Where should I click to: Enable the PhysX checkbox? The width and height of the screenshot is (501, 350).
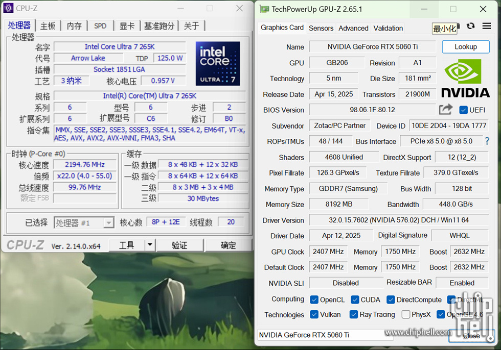tap(406, 314)
